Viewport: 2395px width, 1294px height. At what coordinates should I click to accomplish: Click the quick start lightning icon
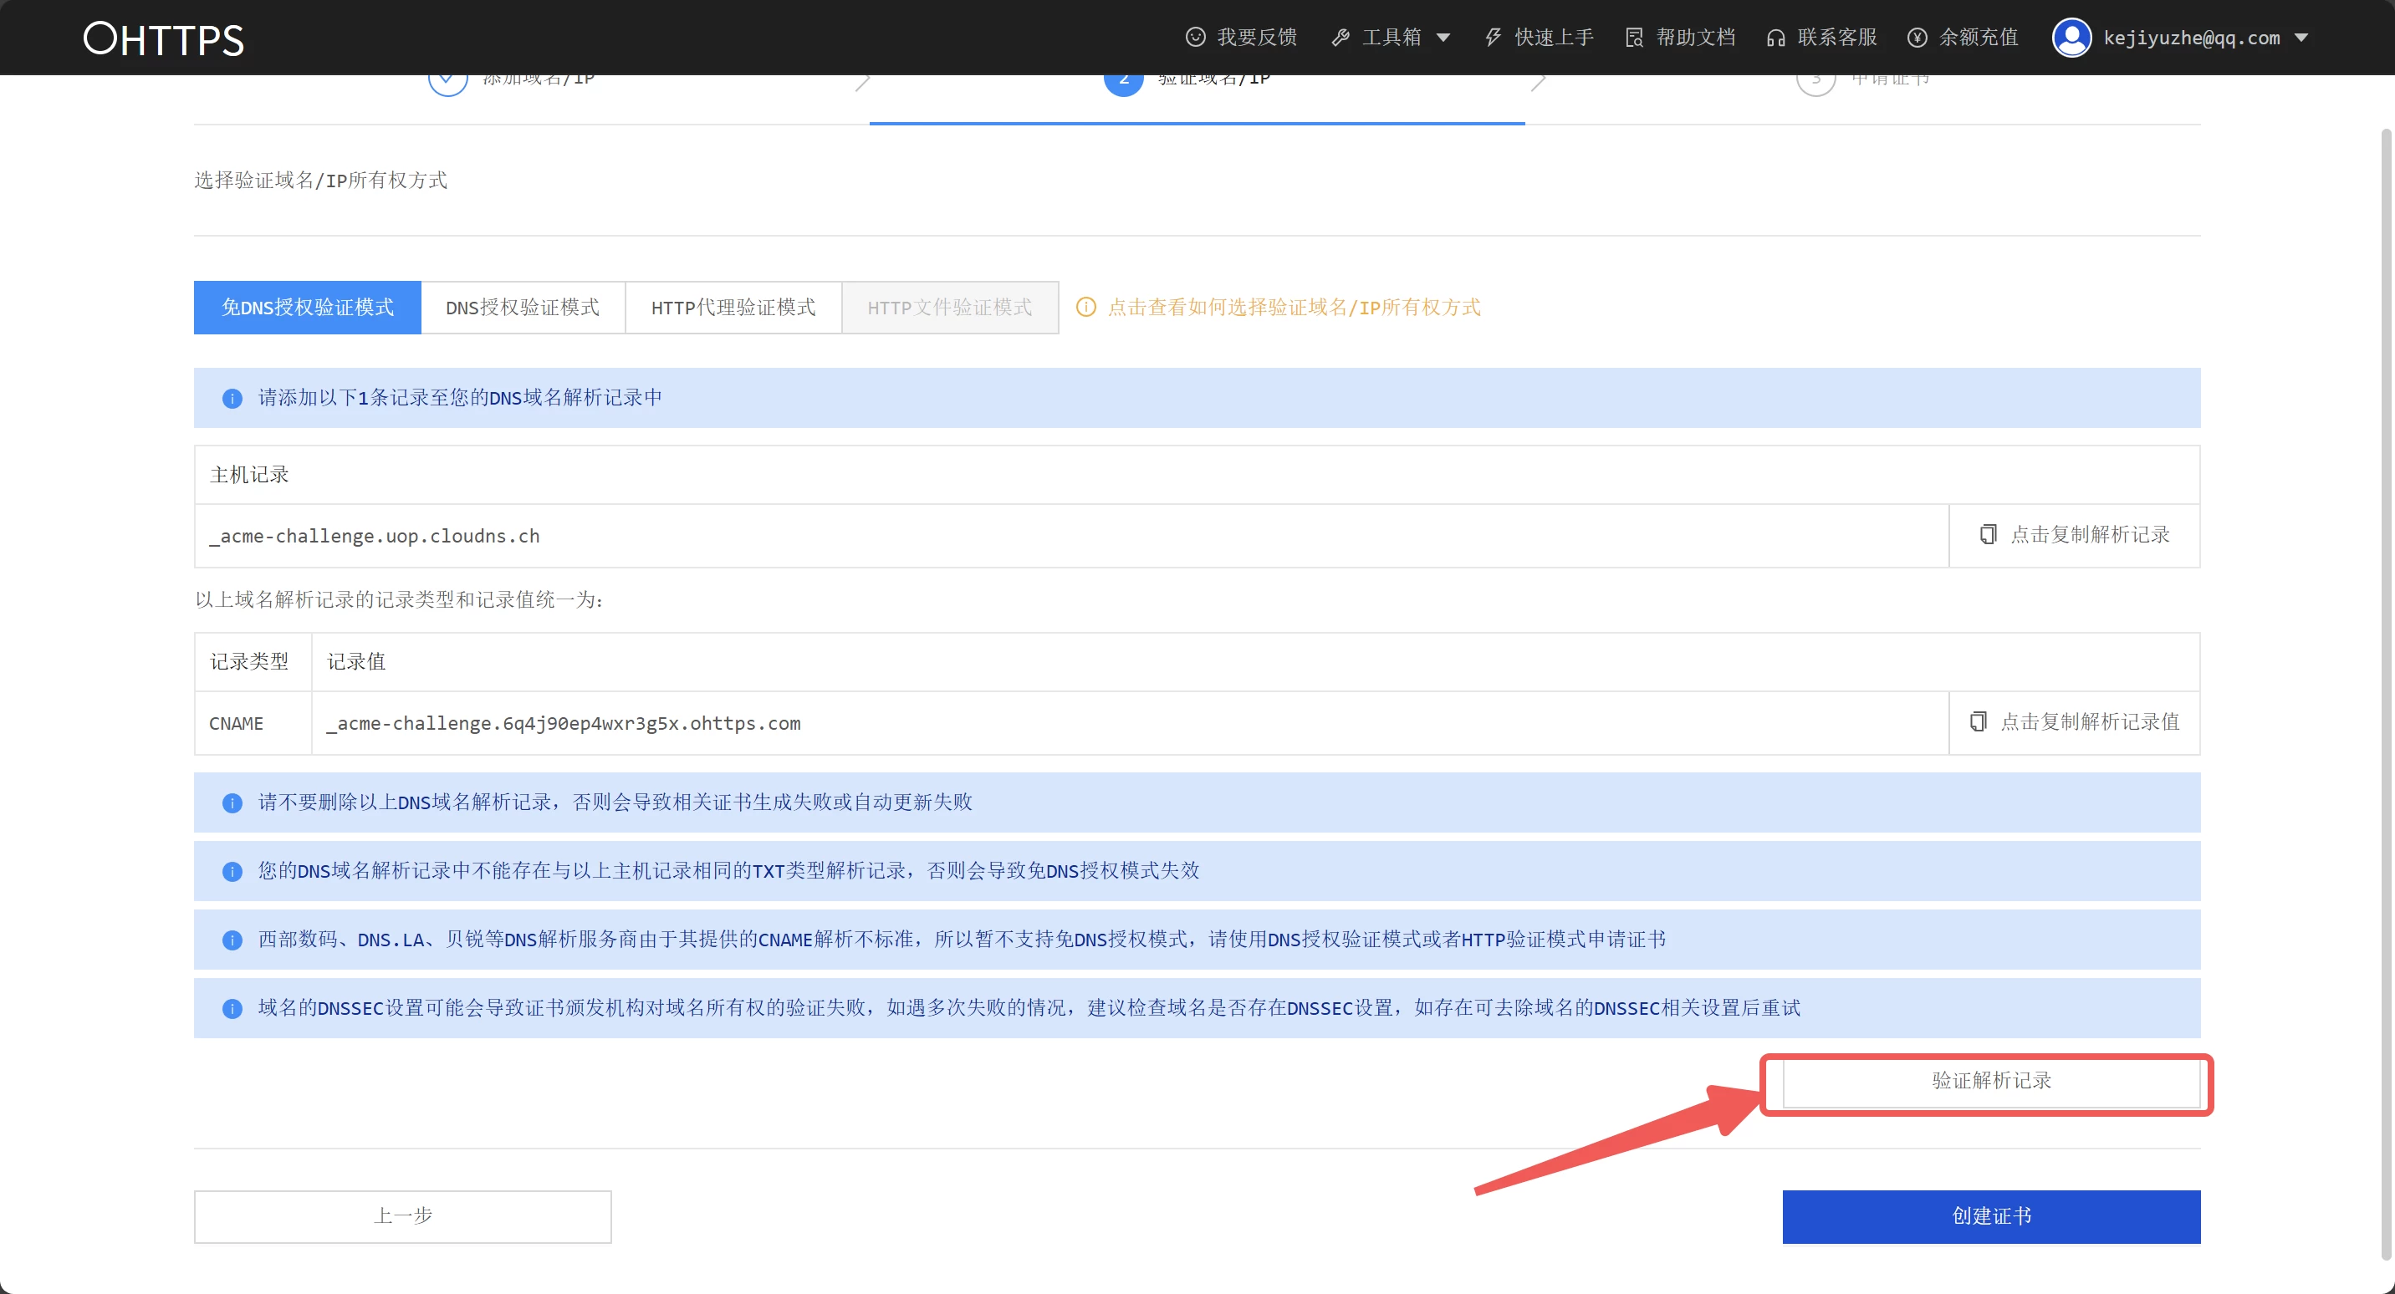[x=1492, y=37]
